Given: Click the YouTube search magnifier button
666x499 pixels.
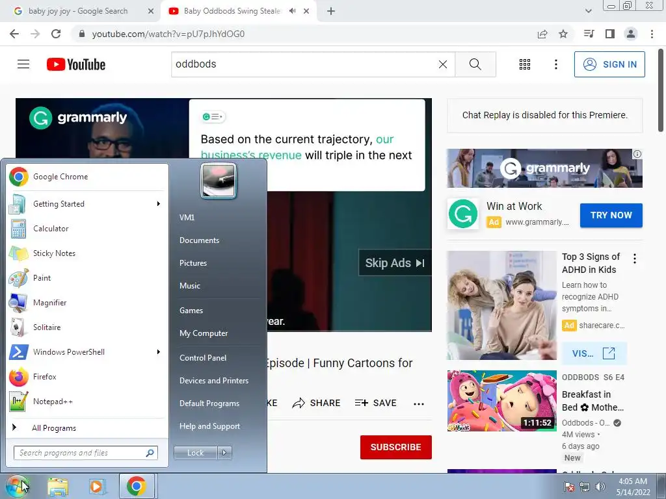Looking at the screenshot, I should (x=475, y=64).
